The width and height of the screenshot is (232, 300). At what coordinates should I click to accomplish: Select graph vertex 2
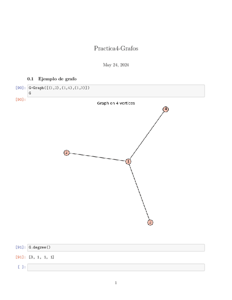pos(67,152)
